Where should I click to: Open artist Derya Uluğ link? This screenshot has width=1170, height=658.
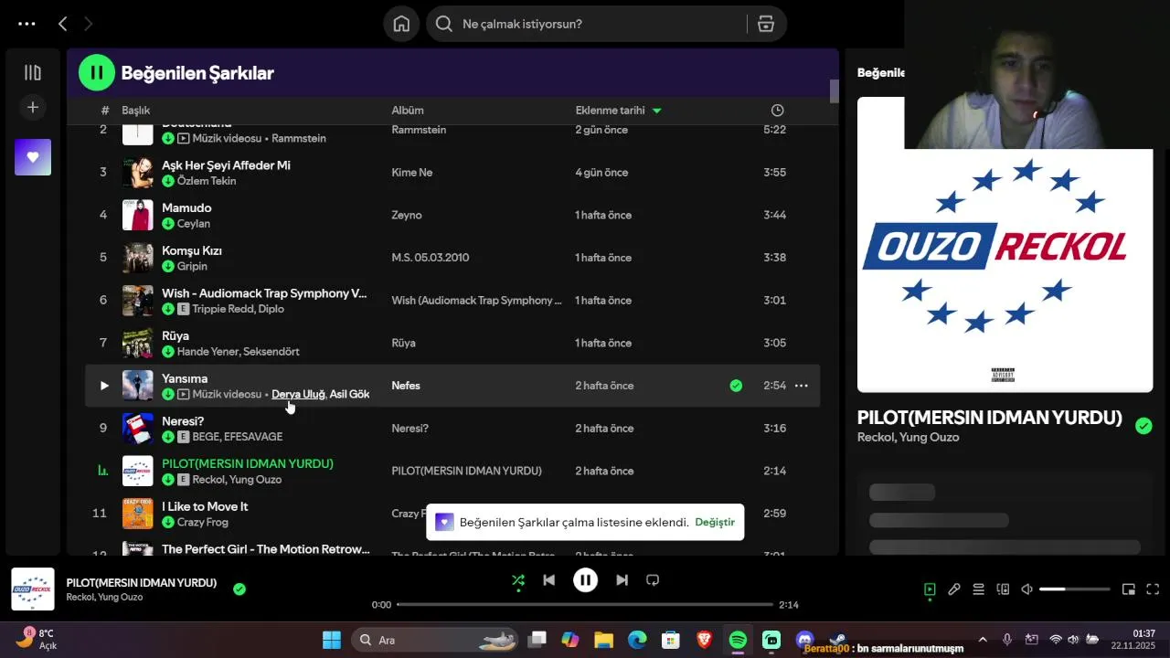pyautogui.click(x=298, y=394)
